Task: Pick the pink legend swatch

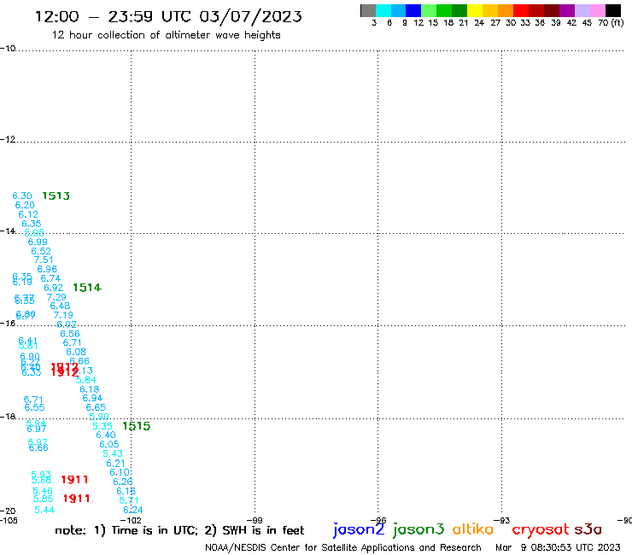Action: click(597, 10)
